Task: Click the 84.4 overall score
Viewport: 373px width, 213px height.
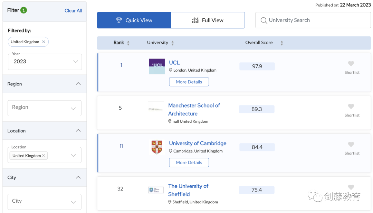Action: 257,147
